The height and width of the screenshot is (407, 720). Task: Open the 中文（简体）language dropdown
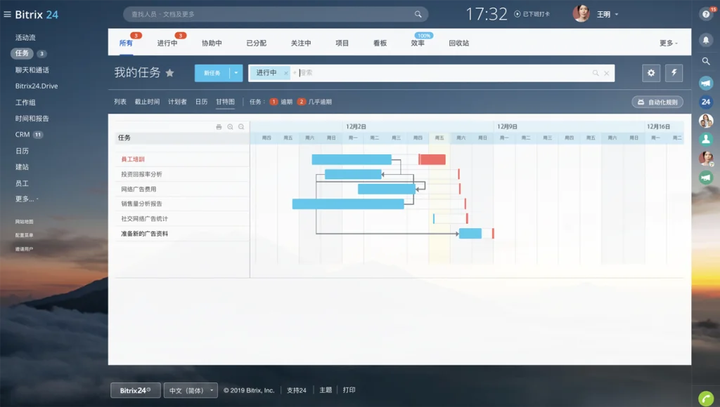click(x=191, y=390)
